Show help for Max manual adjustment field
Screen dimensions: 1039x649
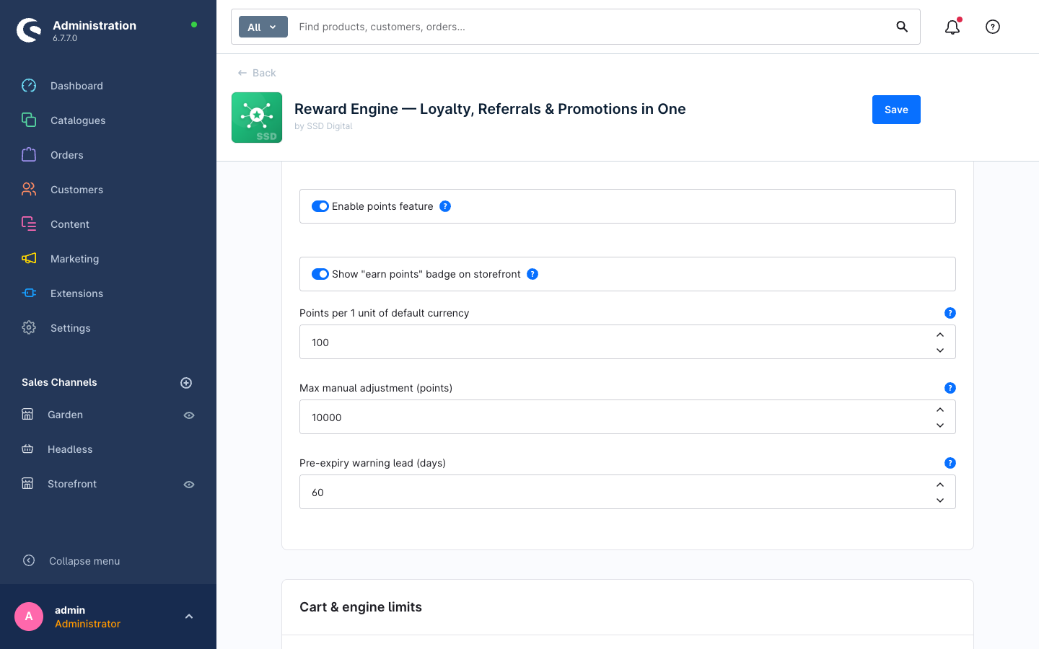point(950,388)
